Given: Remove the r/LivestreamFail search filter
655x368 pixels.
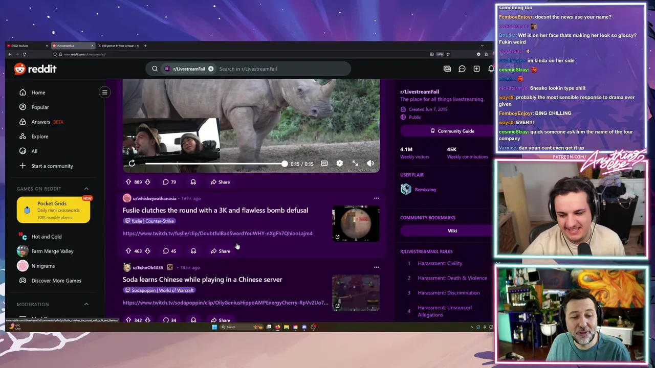Looking at the screenshot, I should tap(210, 69).
